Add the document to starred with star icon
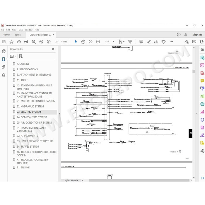The width and height of the screenshot is (205, 205). (11, 42)
